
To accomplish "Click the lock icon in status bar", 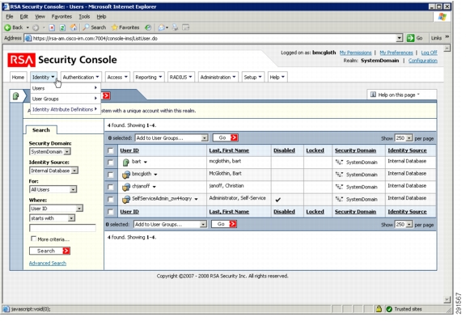I will pos(379,309).
